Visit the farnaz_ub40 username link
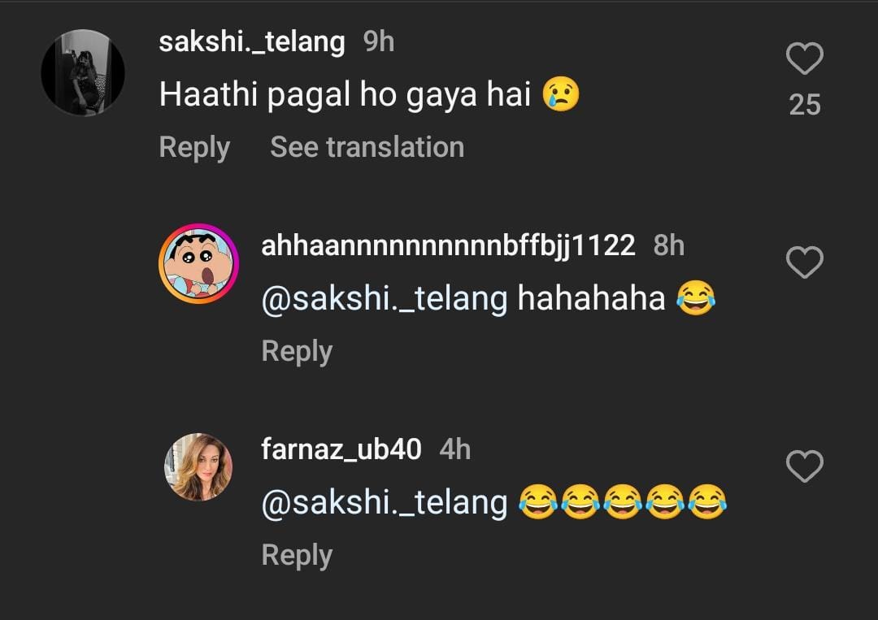 click(x=341, y=449)
